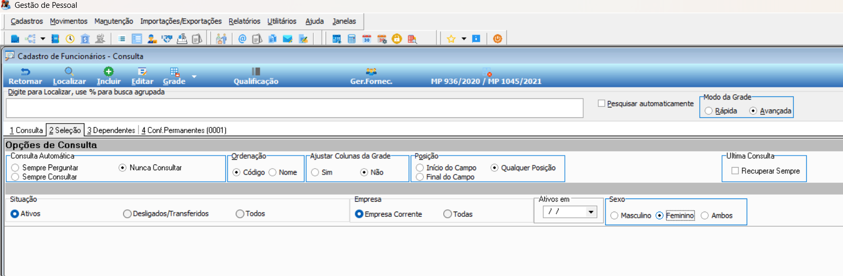843x276 pixels.
Task: Click the yellow clock icon
Action: (70, 39)
